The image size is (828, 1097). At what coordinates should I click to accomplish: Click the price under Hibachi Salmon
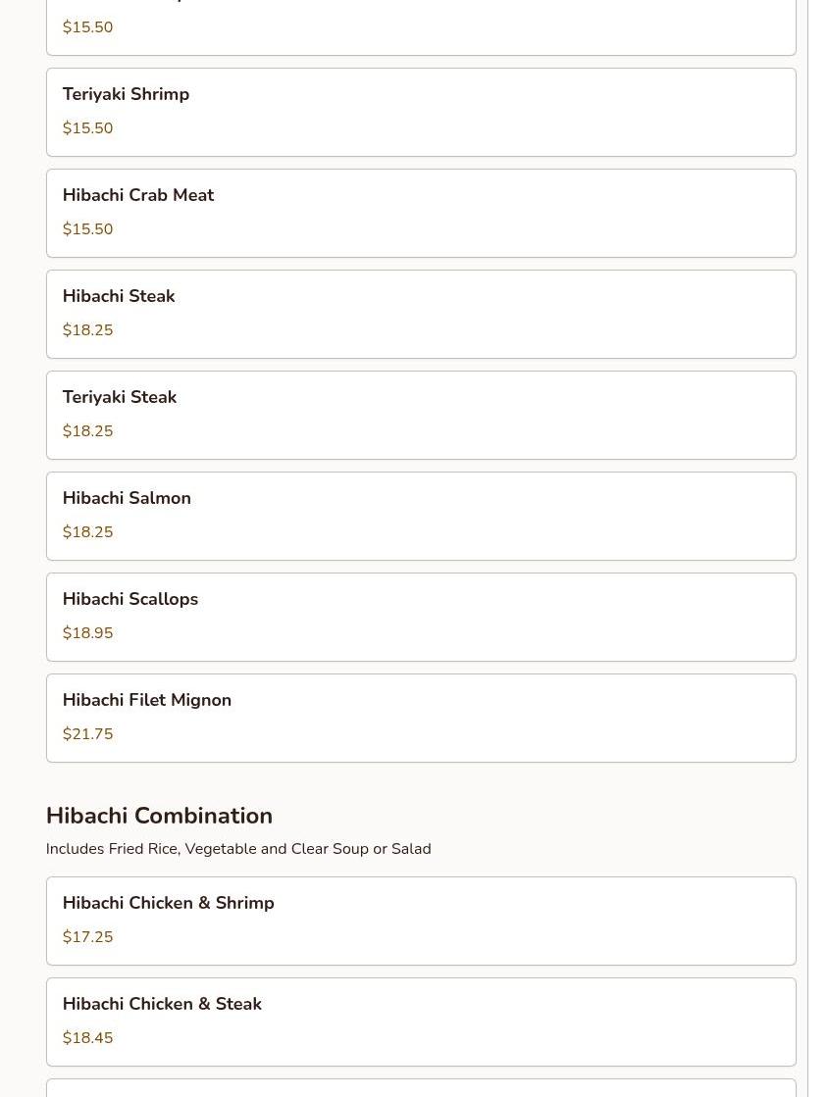[x=87, y=532]
